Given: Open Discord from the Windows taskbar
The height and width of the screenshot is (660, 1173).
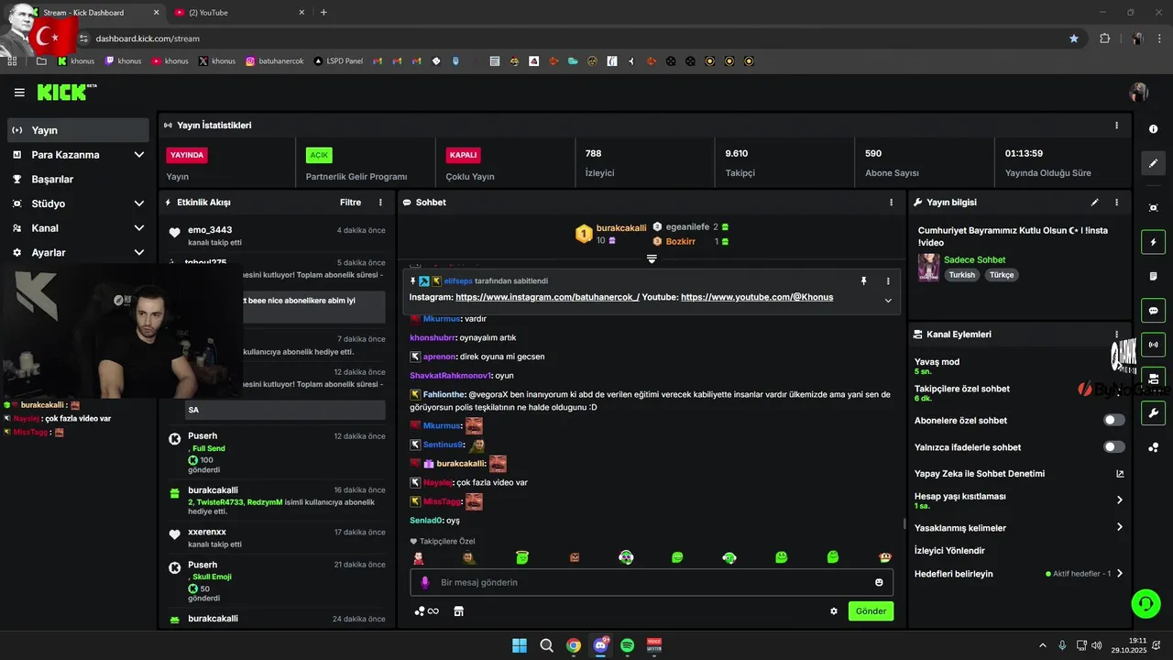Looking at the screenshot, I should pos(600,645).
